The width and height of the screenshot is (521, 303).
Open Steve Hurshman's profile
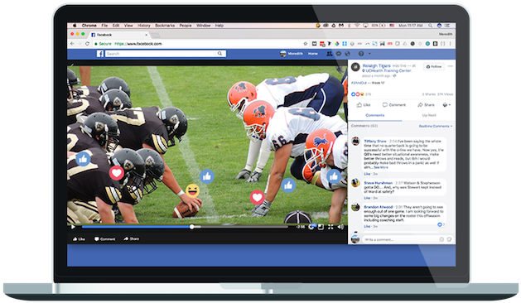tap(378, 183)
